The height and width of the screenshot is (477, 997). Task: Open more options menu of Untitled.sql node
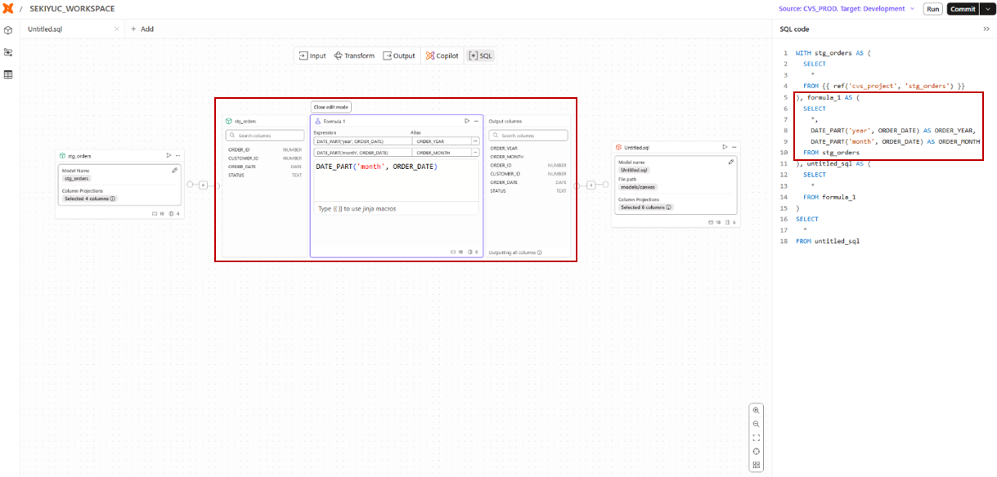734,147
